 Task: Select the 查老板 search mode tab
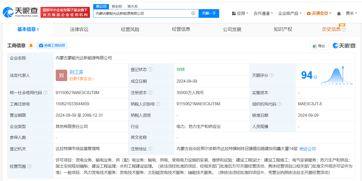tap(117, 6)
